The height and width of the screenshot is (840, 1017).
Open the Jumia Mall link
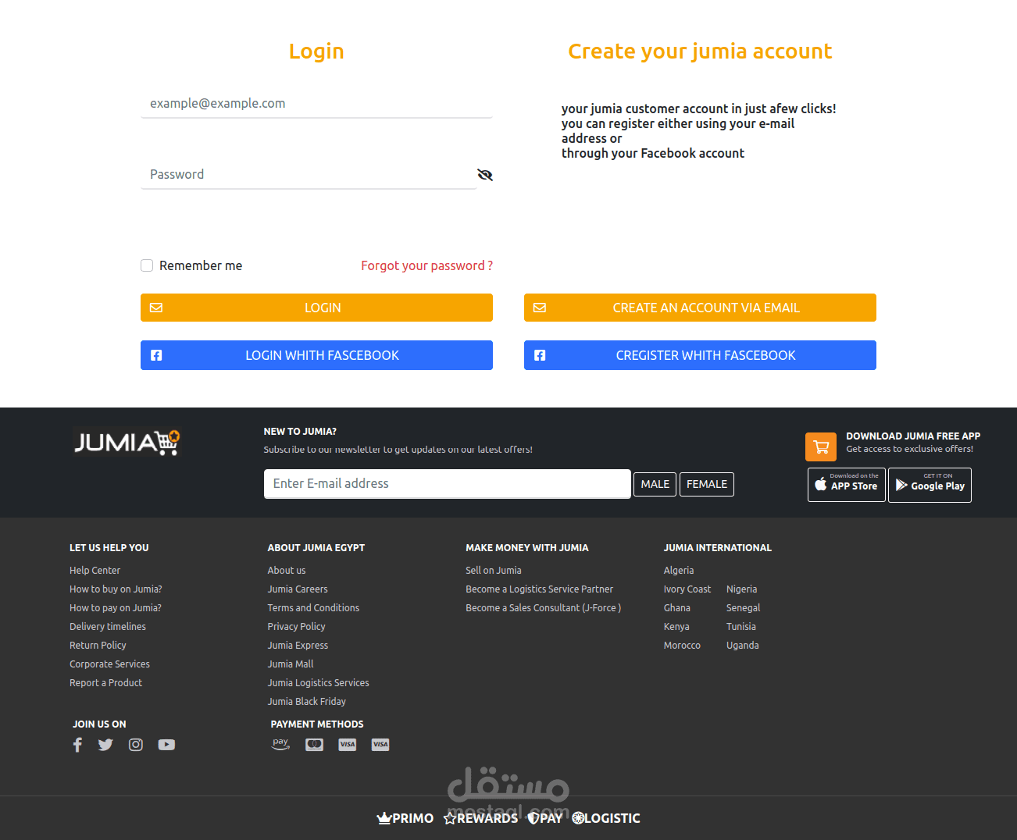pos(291,664)
